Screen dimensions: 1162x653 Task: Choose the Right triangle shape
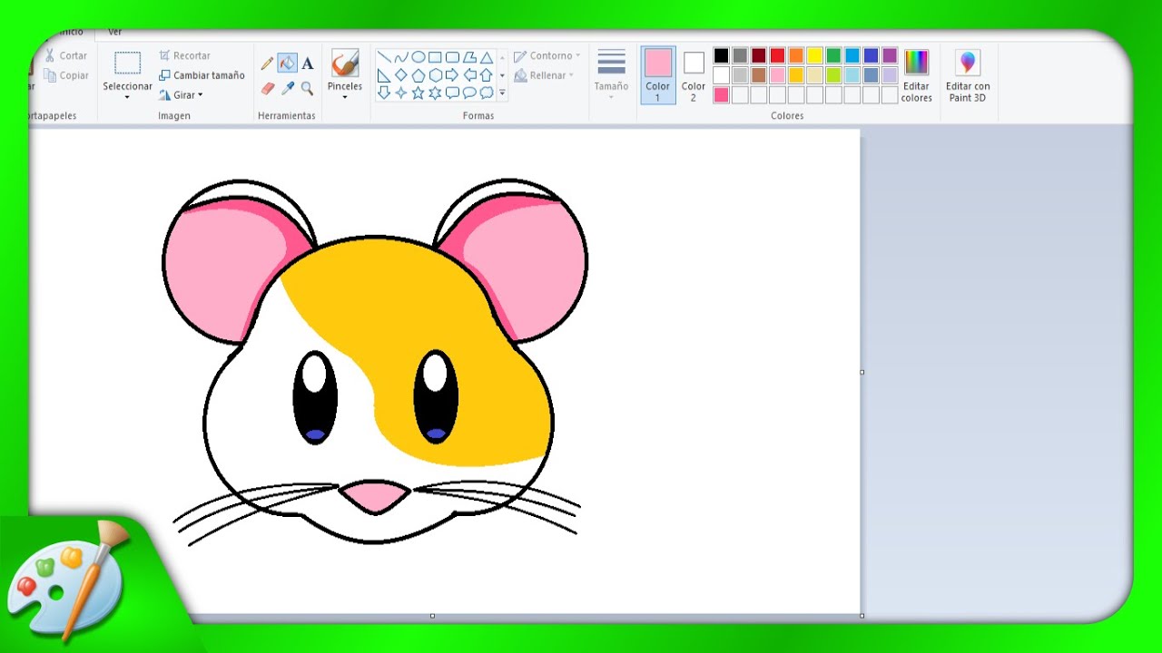tap(384, 75)
